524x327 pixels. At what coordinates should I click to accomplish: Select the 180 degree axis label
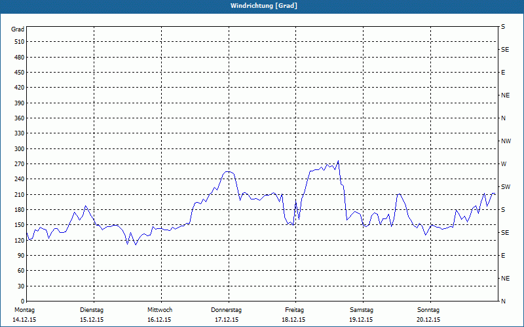(x=18, y=210)
